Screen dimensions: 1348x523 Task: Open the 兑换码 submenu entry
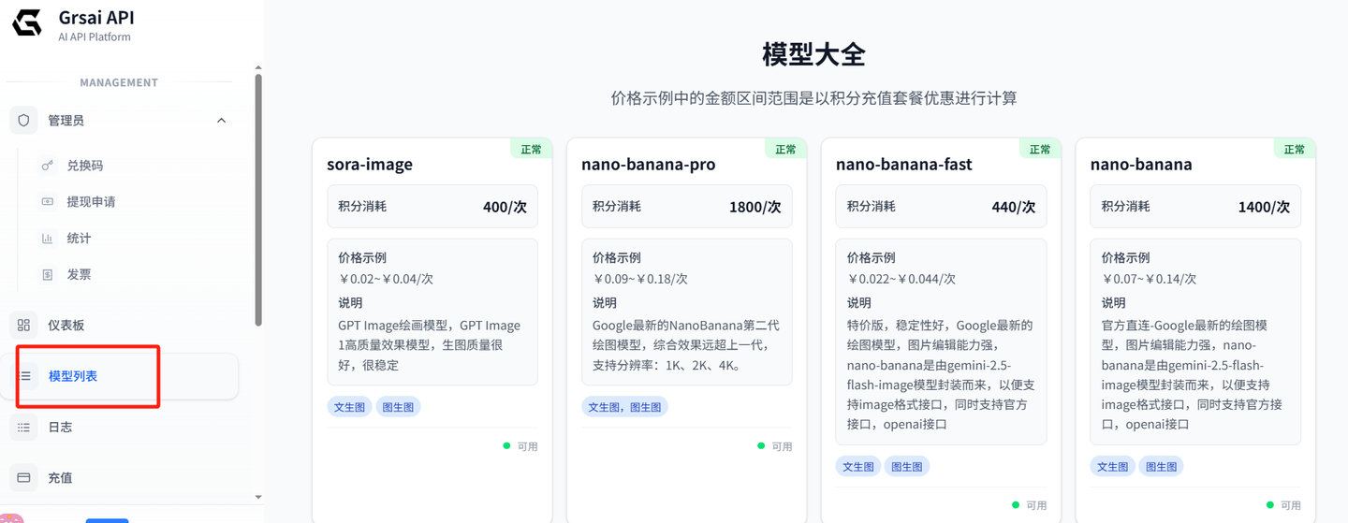coord(85,166)
